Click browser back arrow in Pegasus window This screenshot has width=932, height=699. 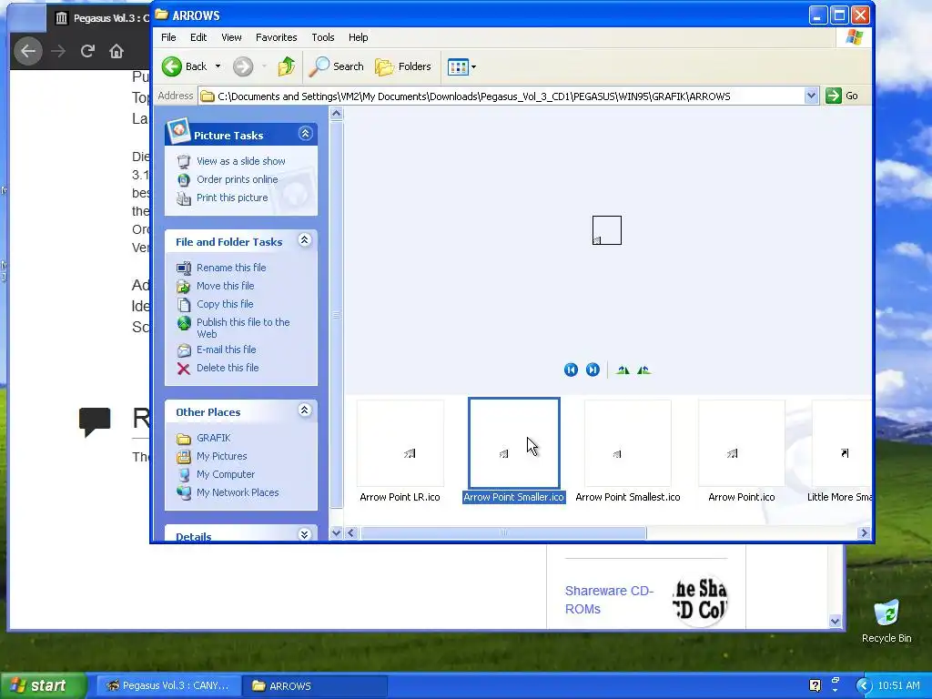coord(28,51)
